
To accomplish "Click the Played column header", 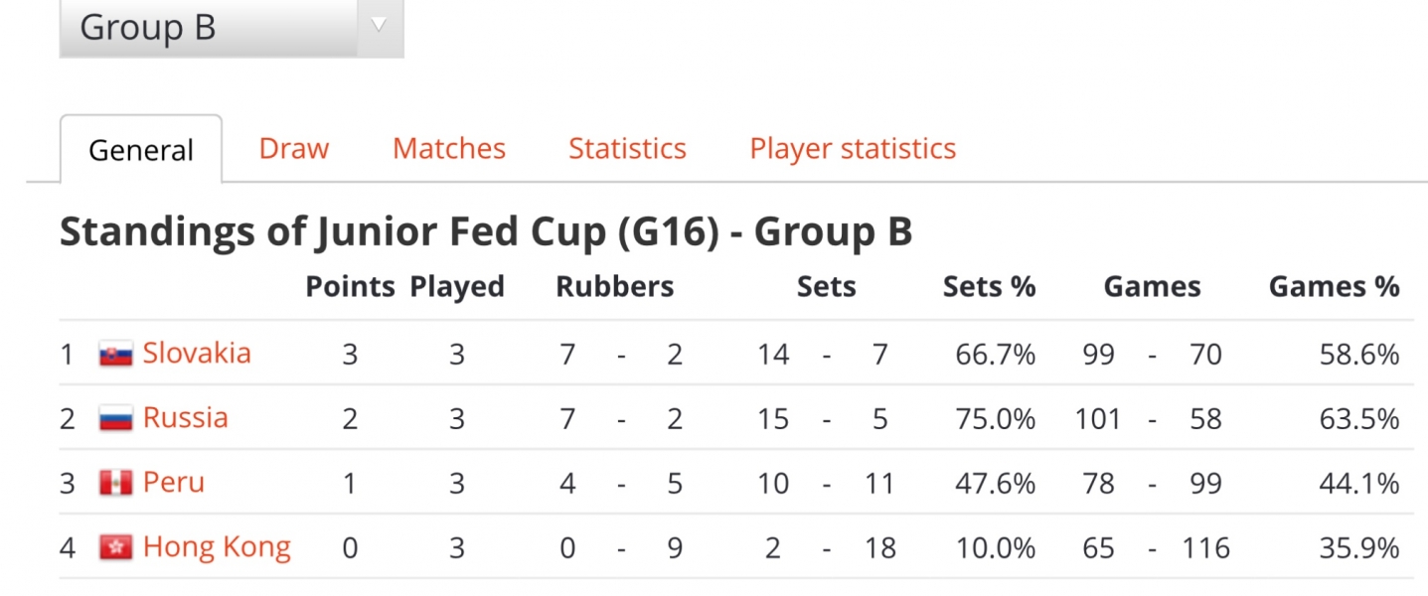I will [457, 288].
